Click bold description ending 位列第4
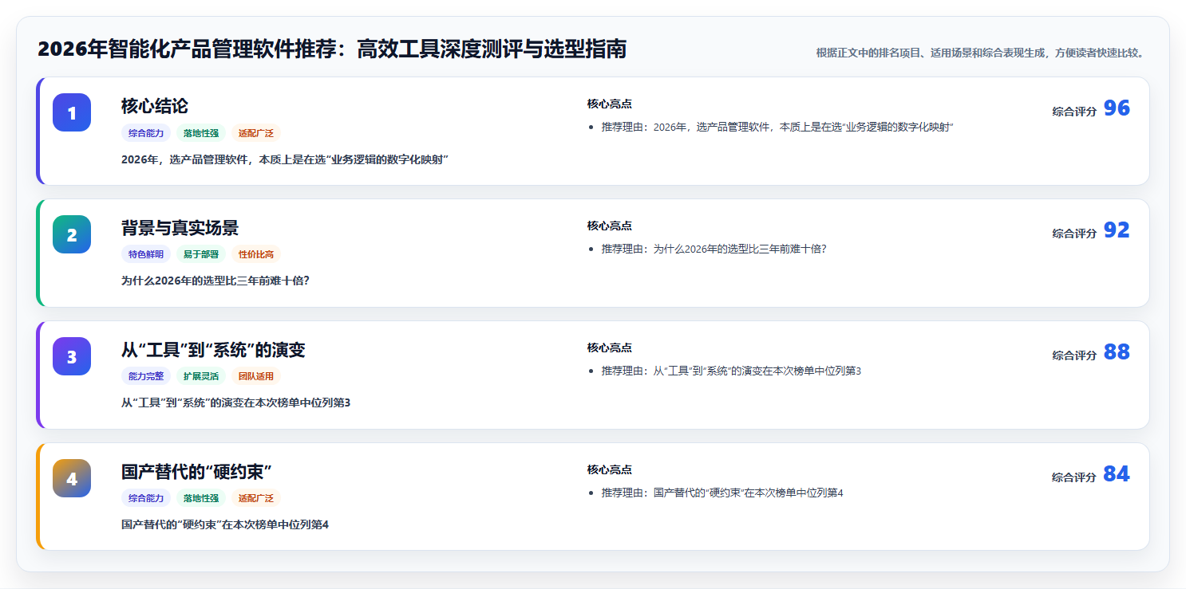The width and height of the screenshot is (1186, 589). point(225,524)
